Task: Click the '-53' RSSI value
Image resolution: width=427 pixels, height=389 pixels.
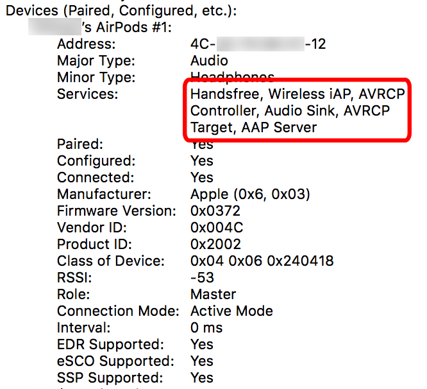Action: pyautogui.click(x=203, y=277)
